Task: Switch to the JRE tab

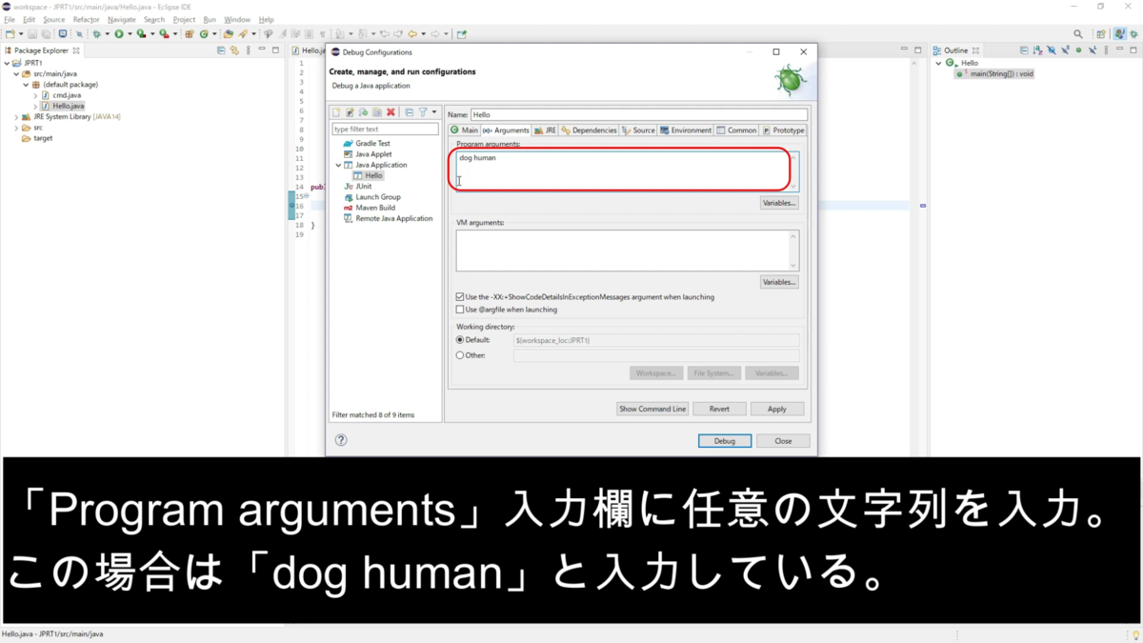Action: (x=546, y=131)
